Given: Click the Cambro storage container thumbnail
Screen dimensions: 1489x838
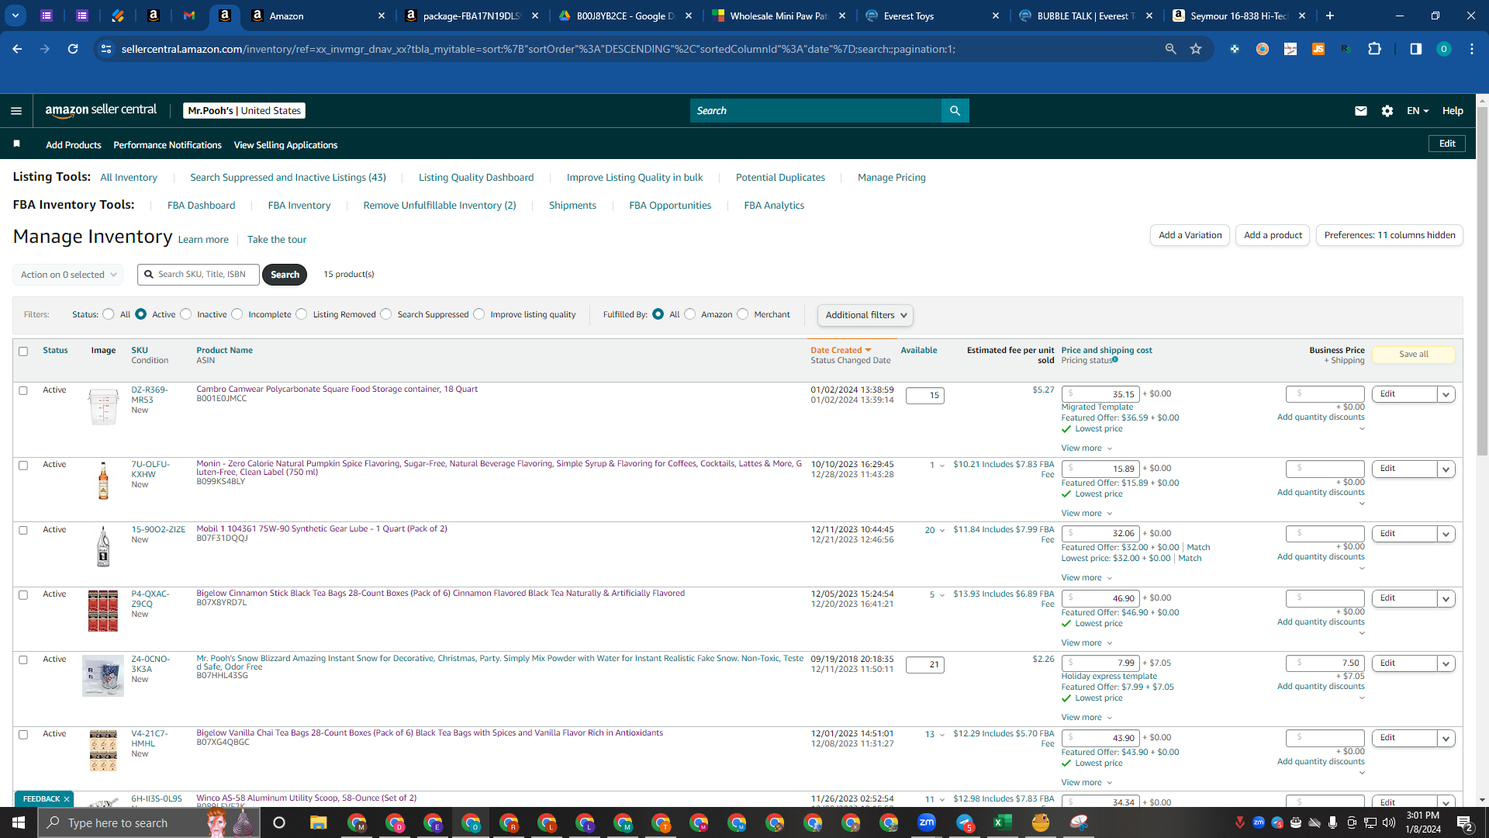Looking at the screenshot, I should pos(103,407).
